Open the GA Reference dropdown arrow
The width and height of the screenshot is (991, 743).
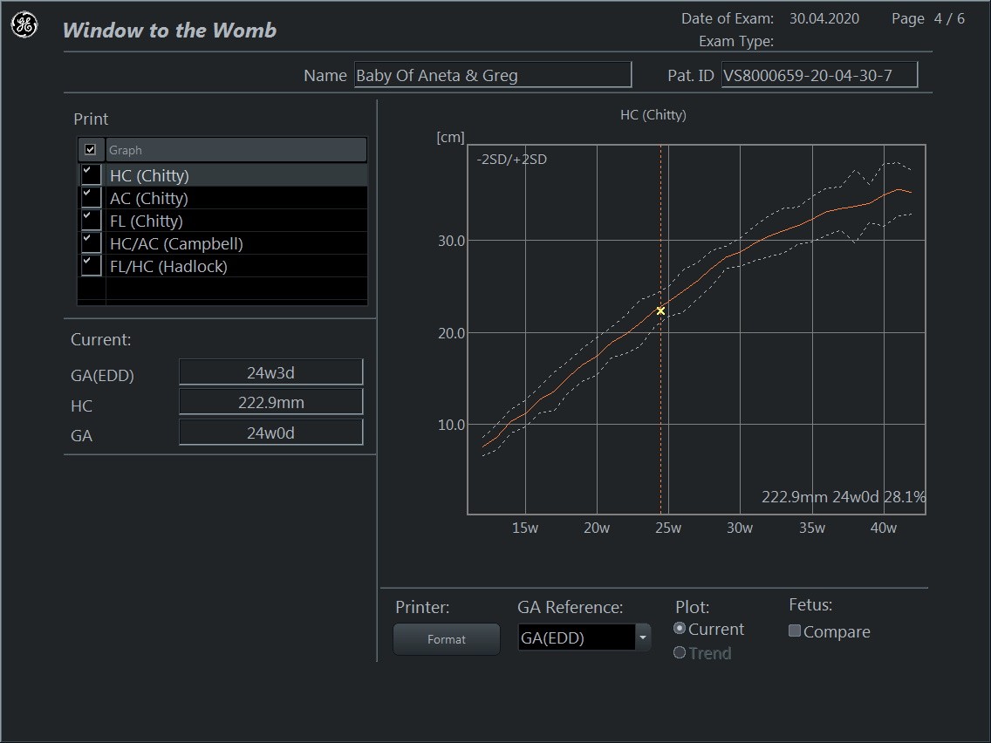pyautogui.click(x=643, y=638)
